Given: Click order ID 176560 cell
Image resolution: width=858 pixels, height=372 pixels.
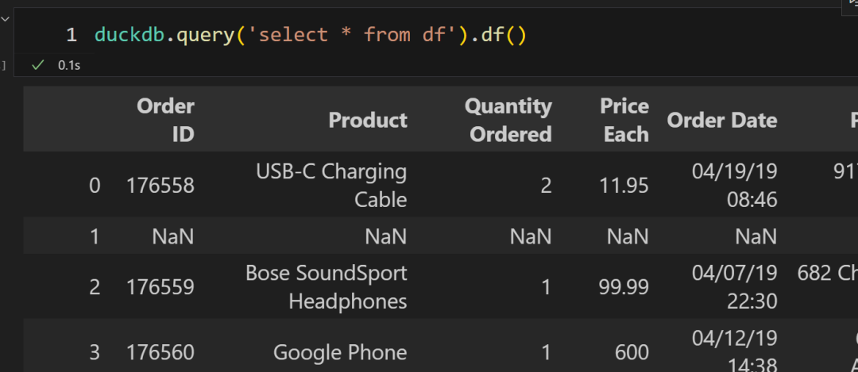Looking at the screenshot, I should click(160, 351).
